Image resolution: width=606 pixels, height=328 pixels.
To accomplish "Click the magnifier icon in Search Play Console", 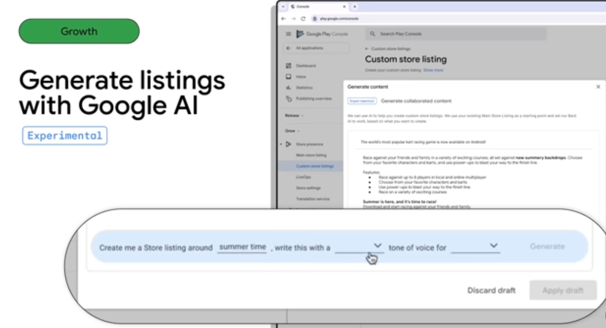I will 373,34.
